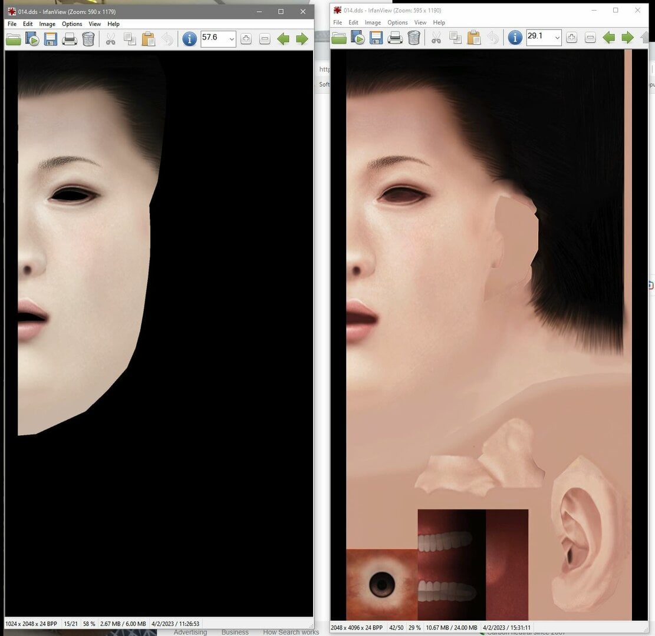The image size is (655, 636).
Task: Click Print icon in right IrfanView window
Action: 395,38
